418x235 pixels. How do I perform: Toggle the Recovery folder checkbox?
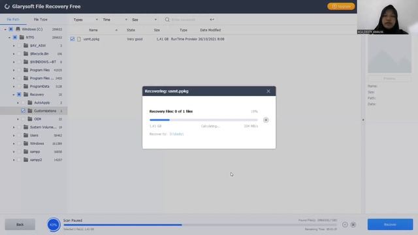tap(19, 94)
